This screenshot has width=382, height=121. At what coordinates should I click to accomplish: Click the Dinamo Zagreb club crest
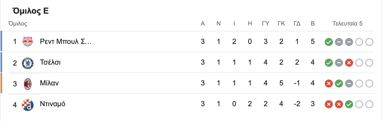point(27,104)
